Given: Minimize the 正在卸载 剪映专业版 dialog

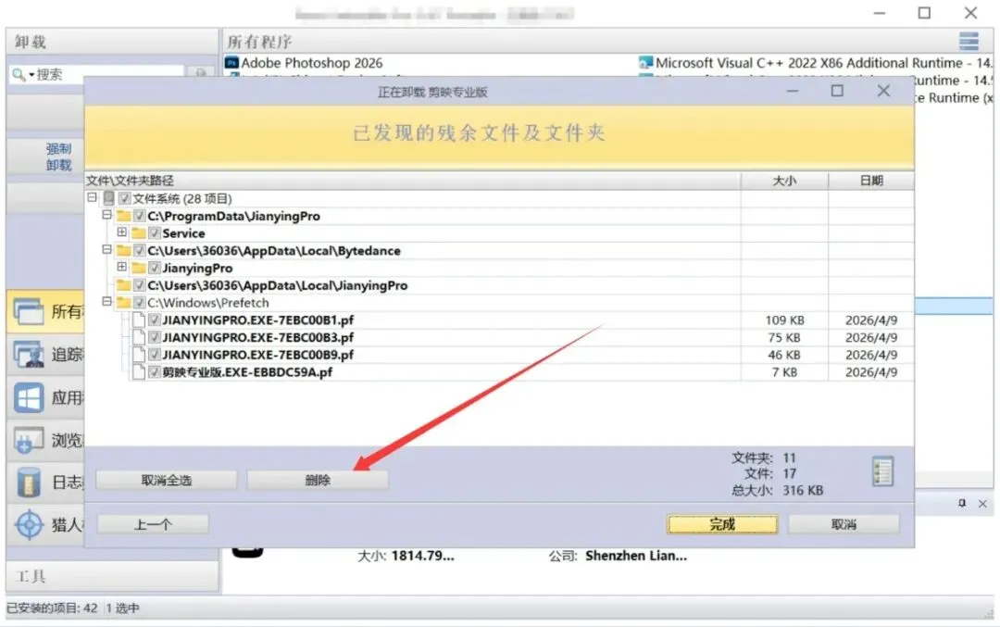Looking at the screenshot, I should coord(793,91).
